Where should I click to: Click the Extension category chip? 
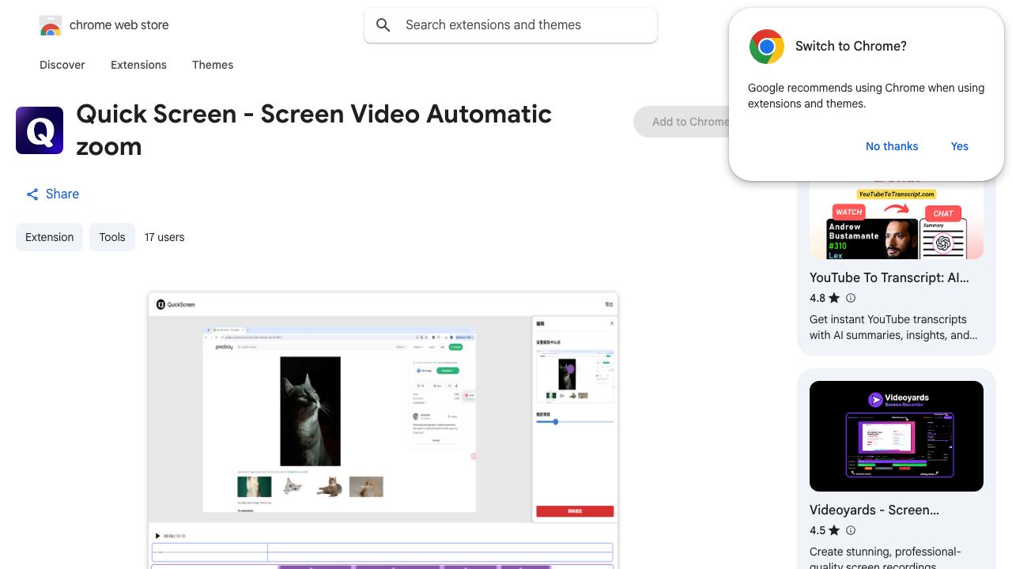(49, 237)
